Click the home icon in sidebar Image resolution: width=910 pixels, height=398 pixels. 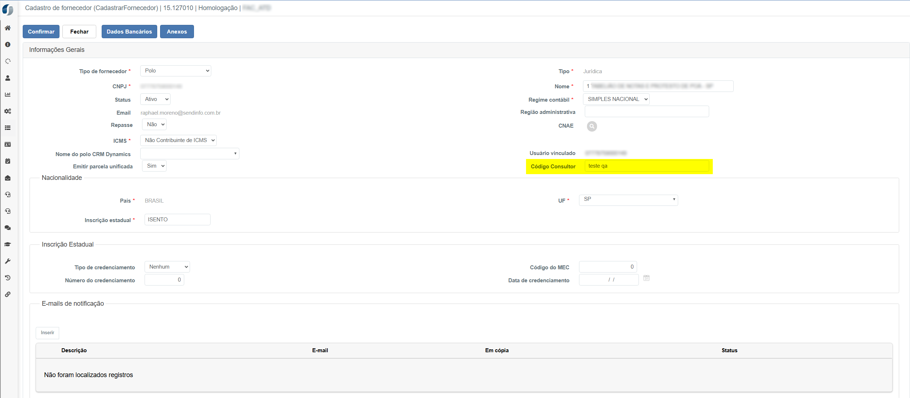[x=8, y=28]
